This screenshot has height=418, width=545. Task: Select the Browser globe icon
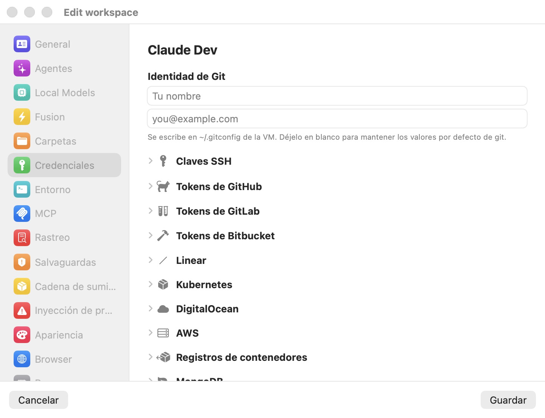click(x=22, y=359)
